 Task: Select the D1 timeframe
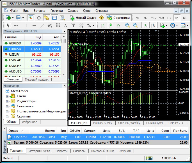[185, 18]
